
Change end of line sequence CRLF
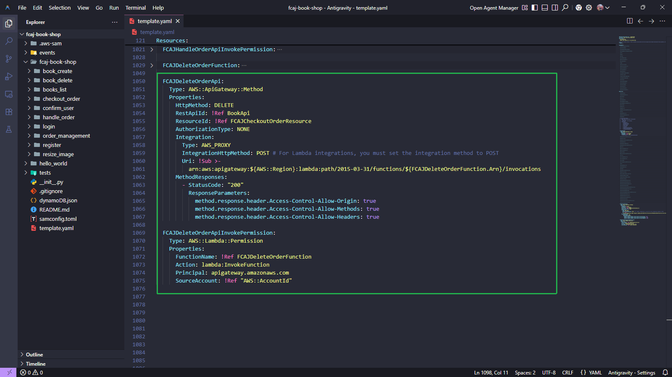(x=567, y=373)
